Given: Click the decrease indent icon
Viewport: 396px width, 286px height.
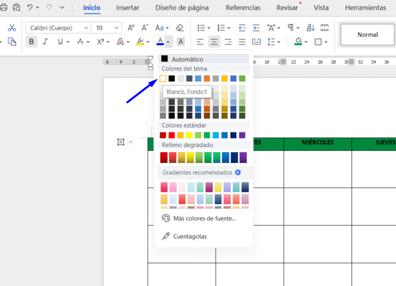Looking at the screenshot, I should point(242,28).
